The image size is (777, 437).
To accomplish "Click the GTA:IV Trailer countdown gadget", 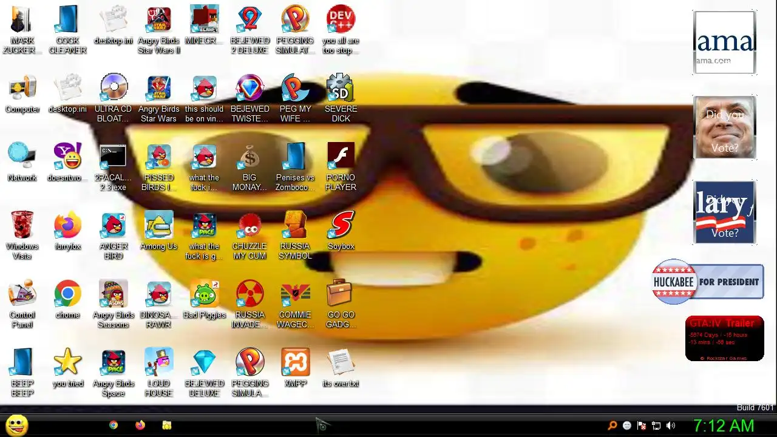I will (724, 339).
